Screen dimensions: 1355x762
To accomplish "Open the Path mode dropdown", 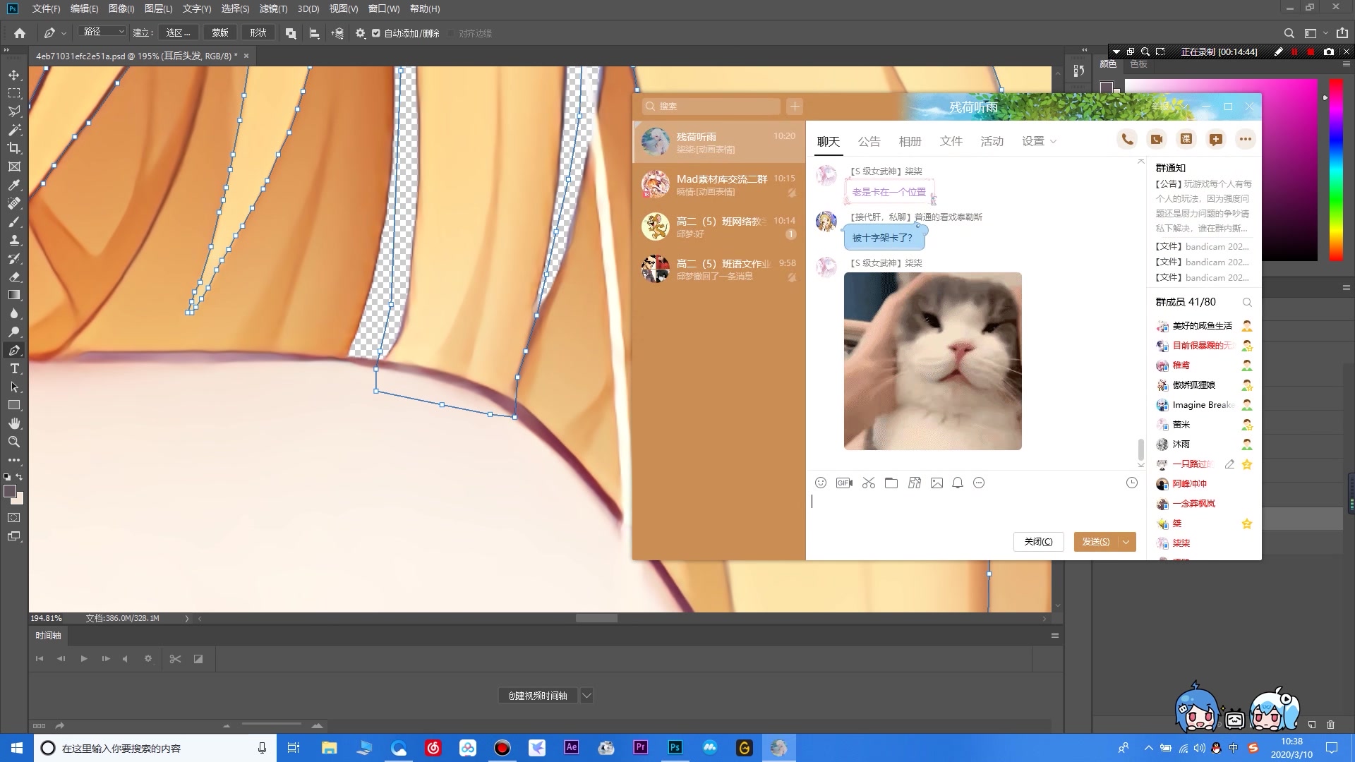I will tap(103, 32).
